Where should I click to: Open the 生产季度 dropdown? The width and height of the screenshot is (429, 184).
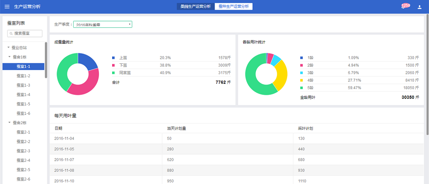tap(102, 24)
